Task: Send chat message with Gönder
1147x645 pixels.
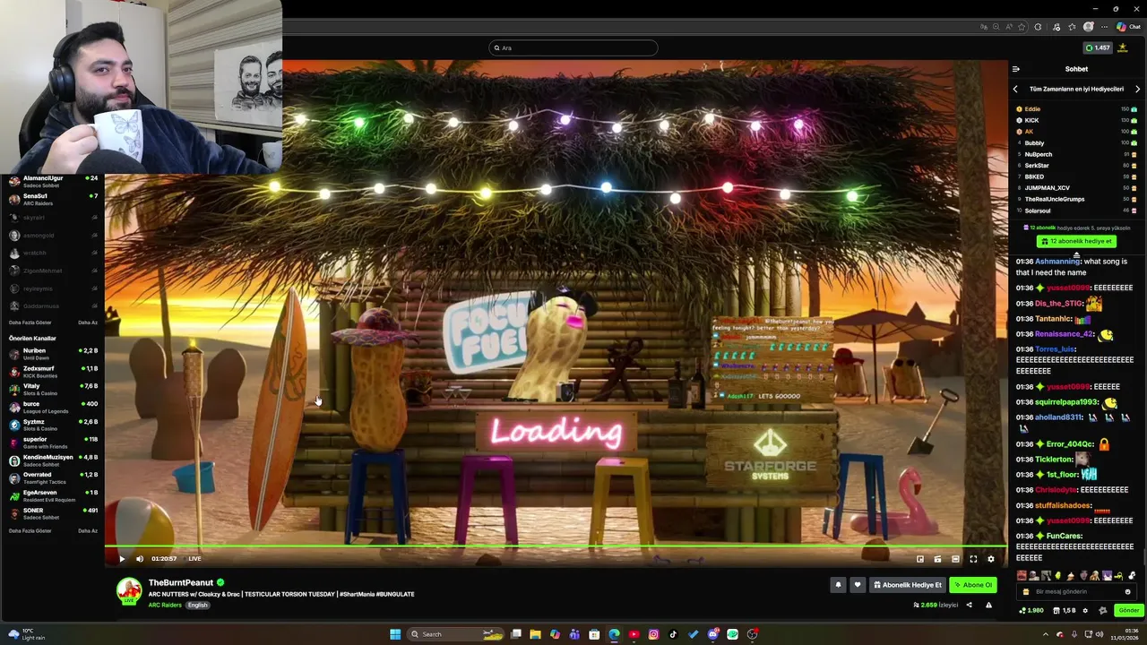Action: pos(1128,610)
